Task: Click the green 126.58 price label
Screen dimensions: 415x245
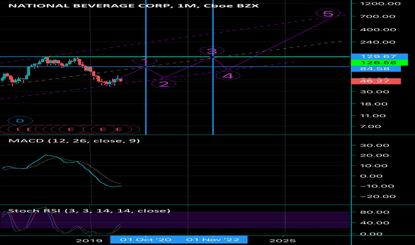Action: coord(379,62)
